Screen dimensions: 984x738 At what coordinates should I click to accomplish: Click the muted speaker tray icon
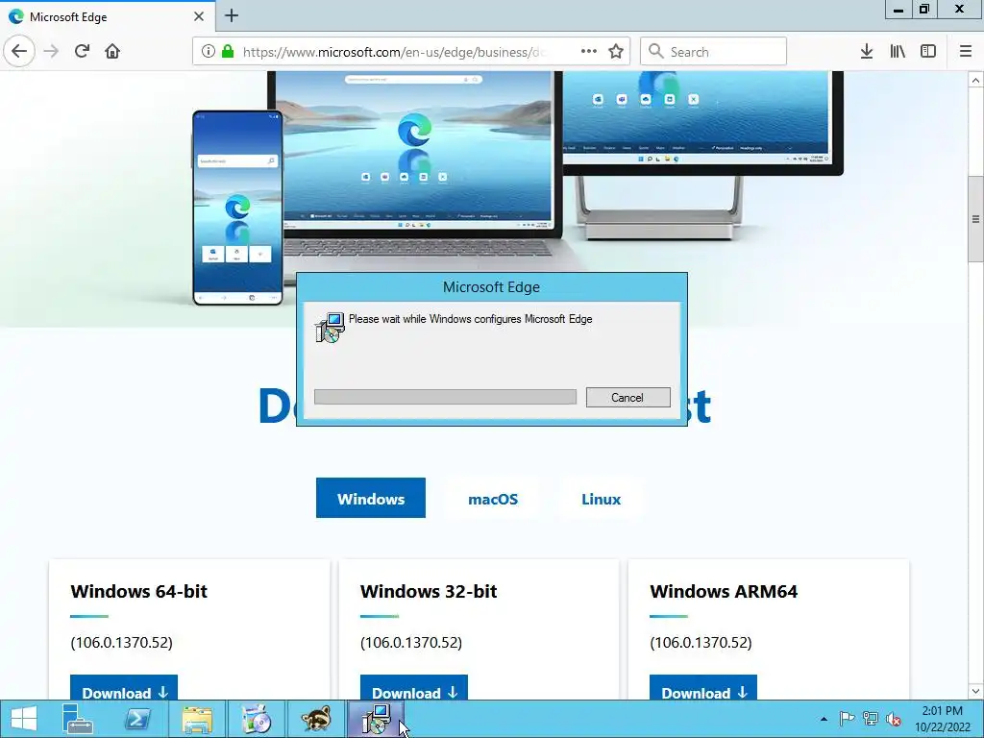894,719
